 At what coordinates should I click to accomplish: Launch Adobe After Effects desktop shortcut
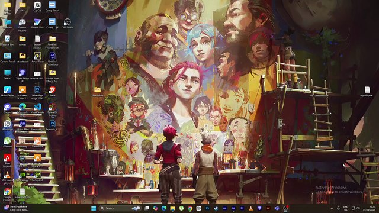click(23, 126)
